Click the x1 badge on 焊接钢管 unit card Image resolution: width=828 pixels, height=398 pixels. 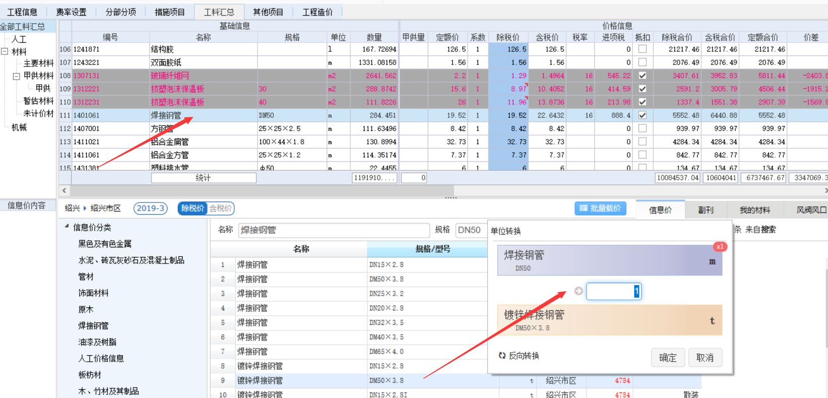coord(719,246)
